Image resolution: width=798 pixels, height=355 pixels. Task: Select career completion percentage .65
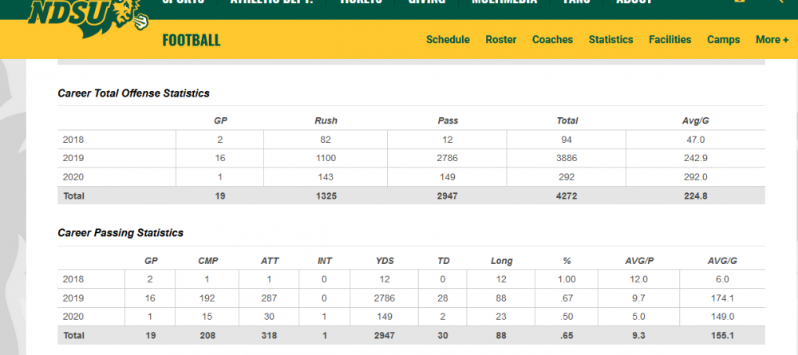pos(567,336)
